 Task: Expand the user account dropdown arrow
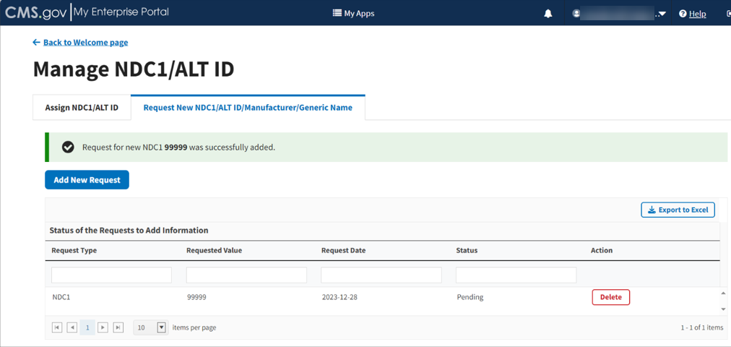[x=662, y=14]
